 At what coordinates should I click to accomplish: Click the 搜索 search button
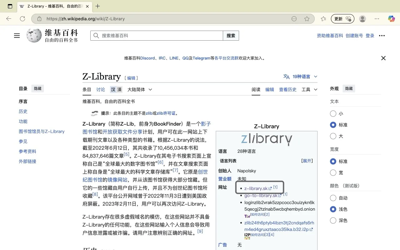(x=231, y=36)
